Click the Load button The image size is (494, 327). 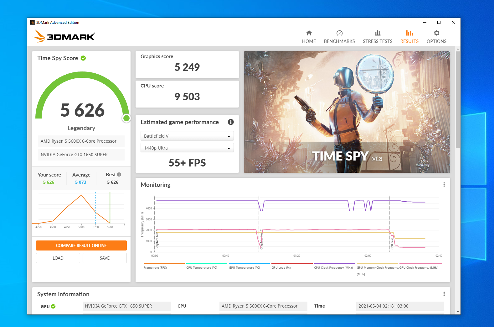(58, 258)
